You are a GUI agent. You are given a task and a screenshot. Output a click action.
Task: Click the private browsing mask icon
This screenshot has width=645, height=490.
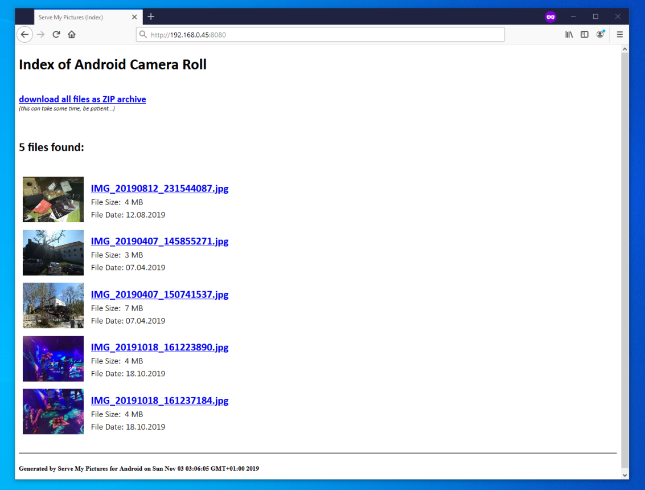tap(550, 17)
